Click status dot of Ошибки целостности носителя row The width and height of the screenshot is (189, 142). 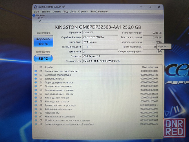click(x=36, y=121)
